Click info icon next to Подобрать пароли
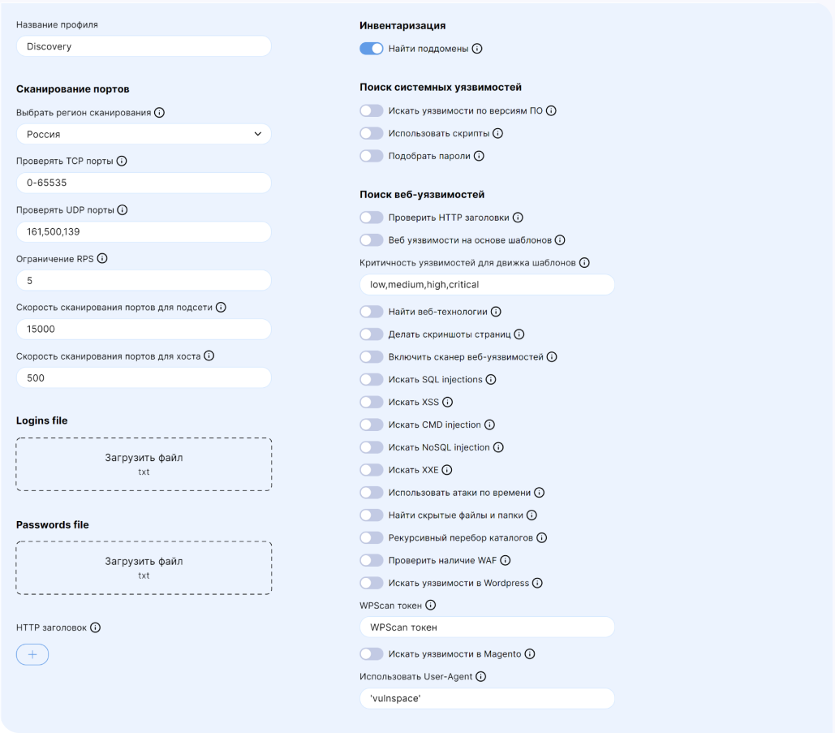 click(x=479, y=156)
